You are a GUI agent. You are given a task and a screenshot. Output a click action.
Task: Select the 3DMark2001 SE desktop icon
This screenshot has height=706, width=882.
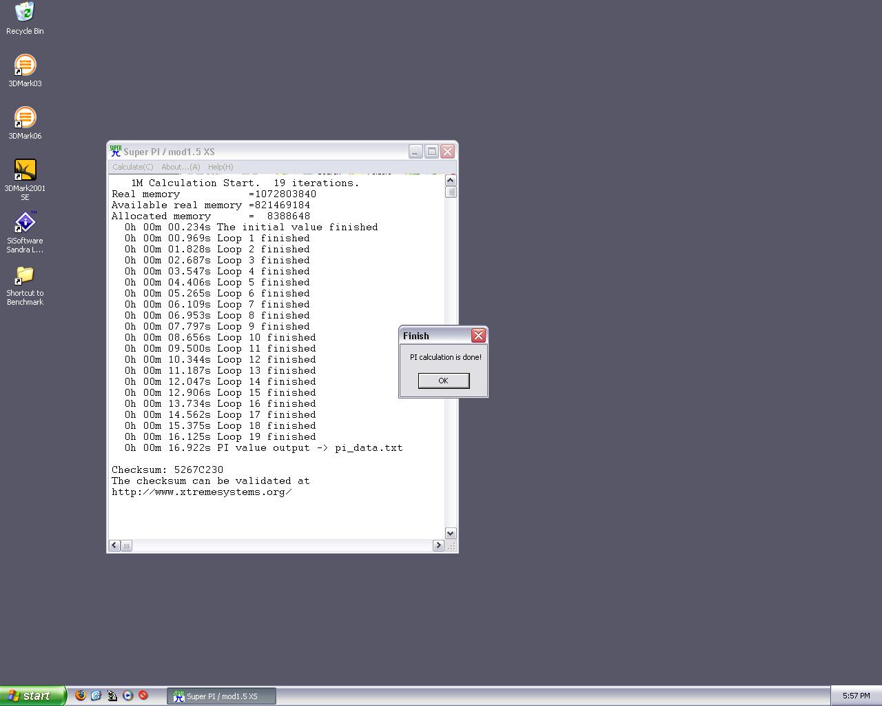coord(25,180)
